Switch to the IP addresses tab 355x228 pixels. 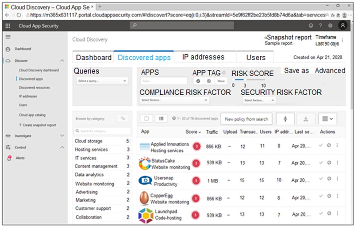click(203, 57)
